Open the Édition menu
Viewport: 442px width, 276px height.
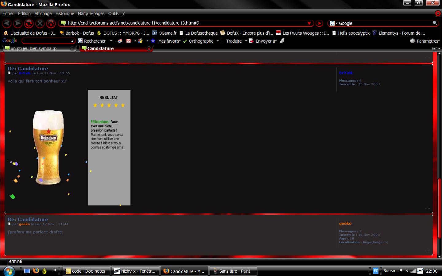24,13
